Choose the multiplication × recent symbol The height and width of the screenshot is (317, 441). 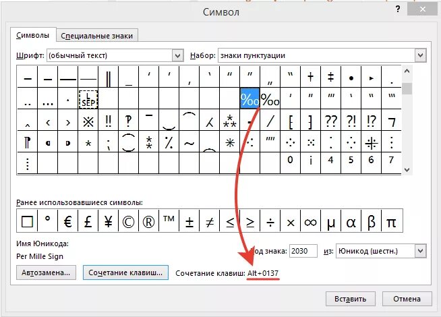click(x=290, y=221)
